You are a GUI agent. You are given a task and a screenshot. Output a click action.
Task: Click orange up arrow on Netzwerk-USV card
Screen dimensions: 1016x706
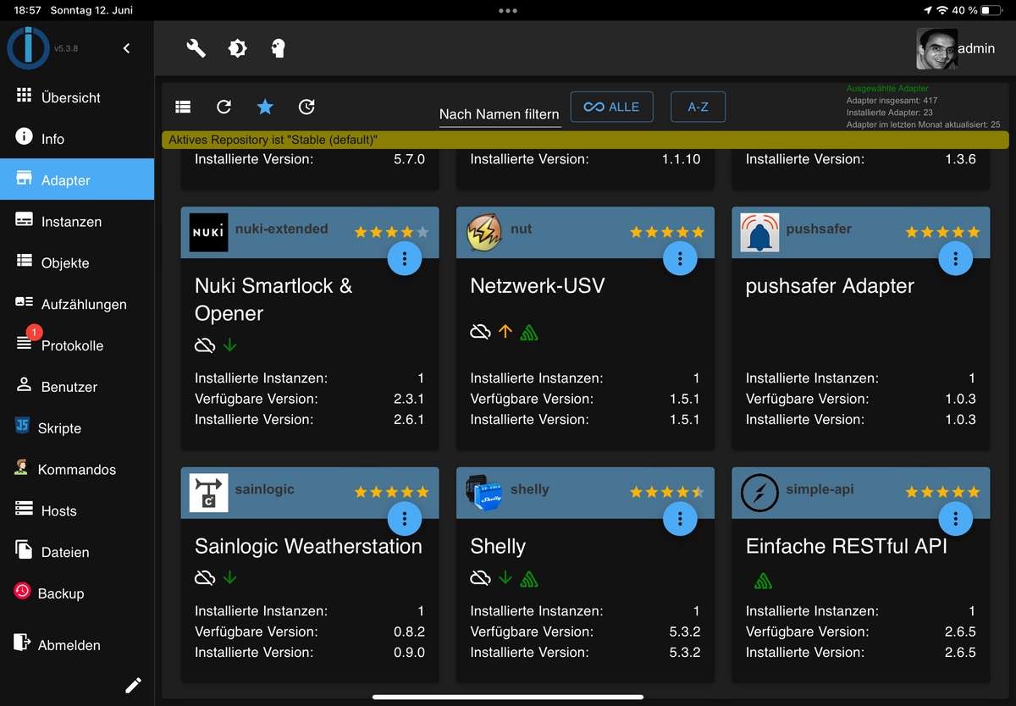505,332
